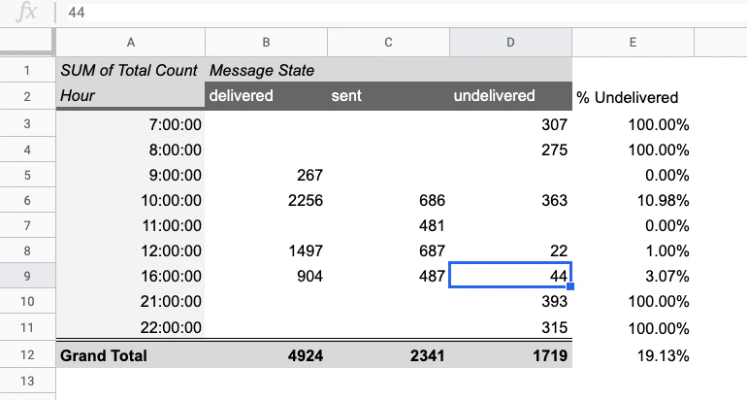747x400 pixels.
Task: Click the formula bar input showing 44
Action: [405, 13]
